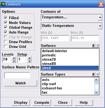The width and height of the screenshot is (105, 108).
Task: Increase the Setup value with the up arrow
Action: 29,58
